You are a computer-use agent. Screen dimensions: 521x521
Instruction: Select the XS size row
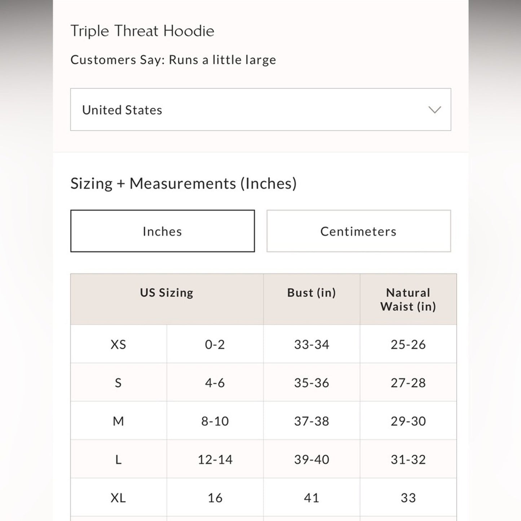pos(118,344)
